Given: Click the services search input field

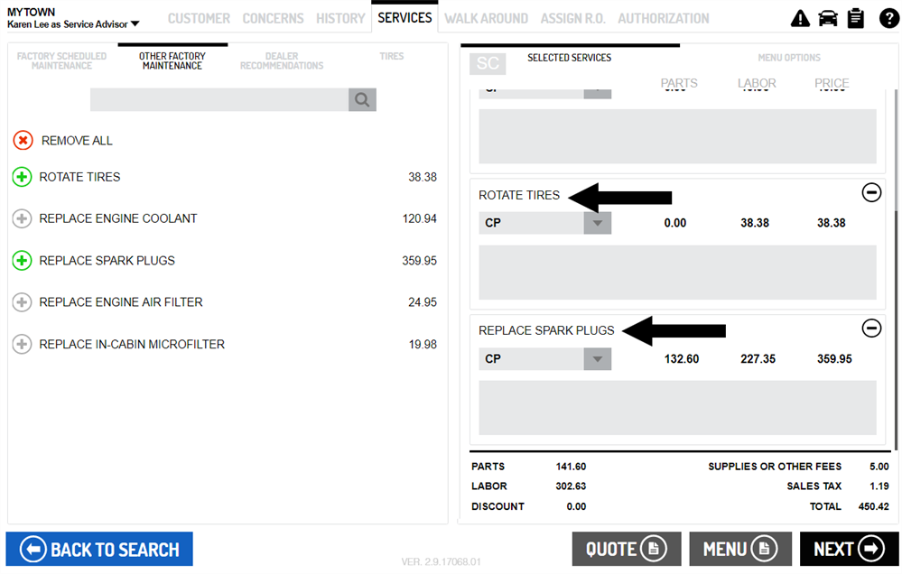Looking at the screenshot, I should point(219,99).
